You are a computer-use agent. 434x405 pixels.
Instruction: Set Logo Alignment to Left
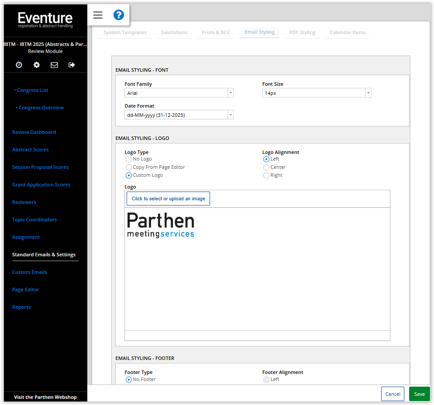coord(266,159)
